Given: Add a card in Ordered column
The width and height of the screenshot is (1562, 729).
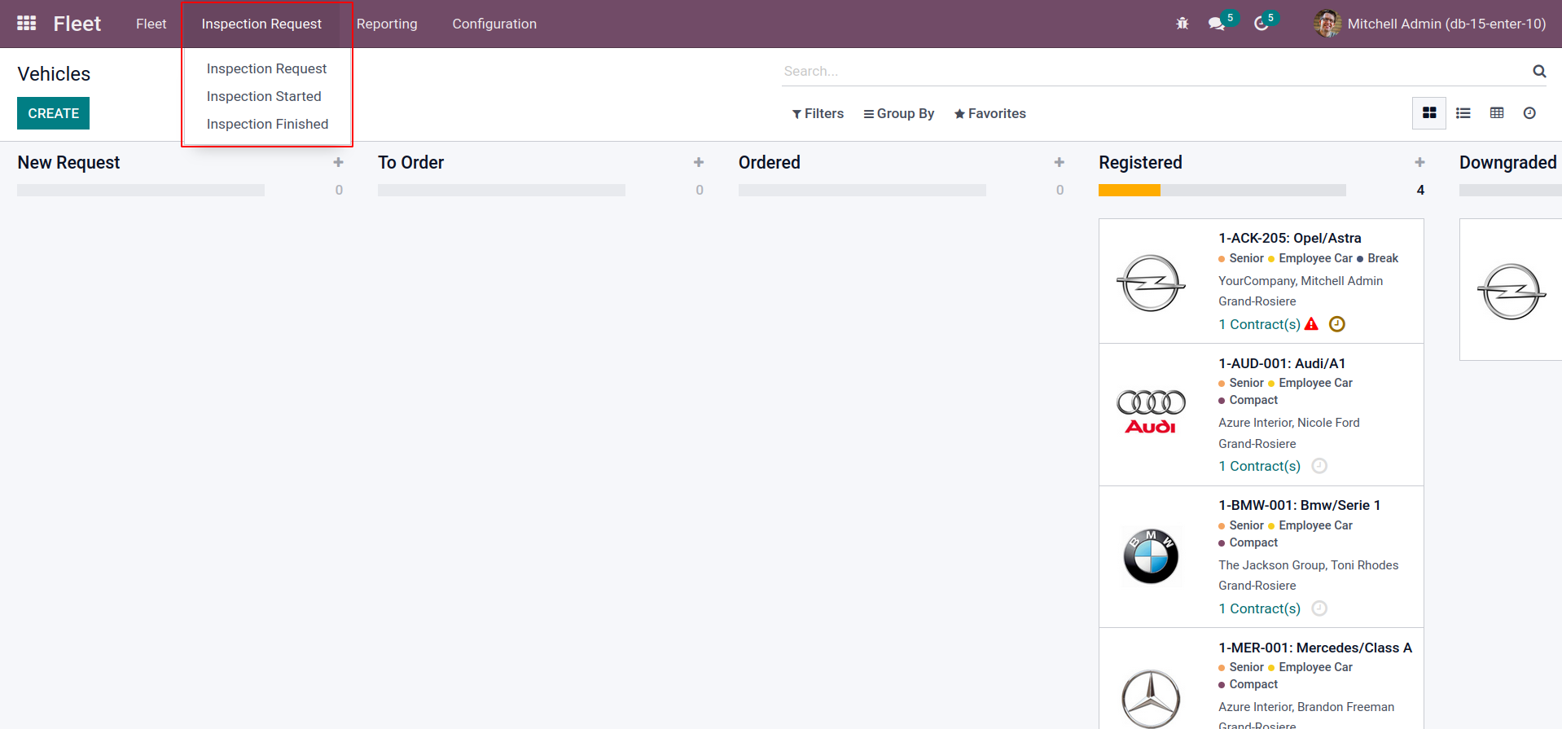Looking at the screenshot, I should point(1060,163).
